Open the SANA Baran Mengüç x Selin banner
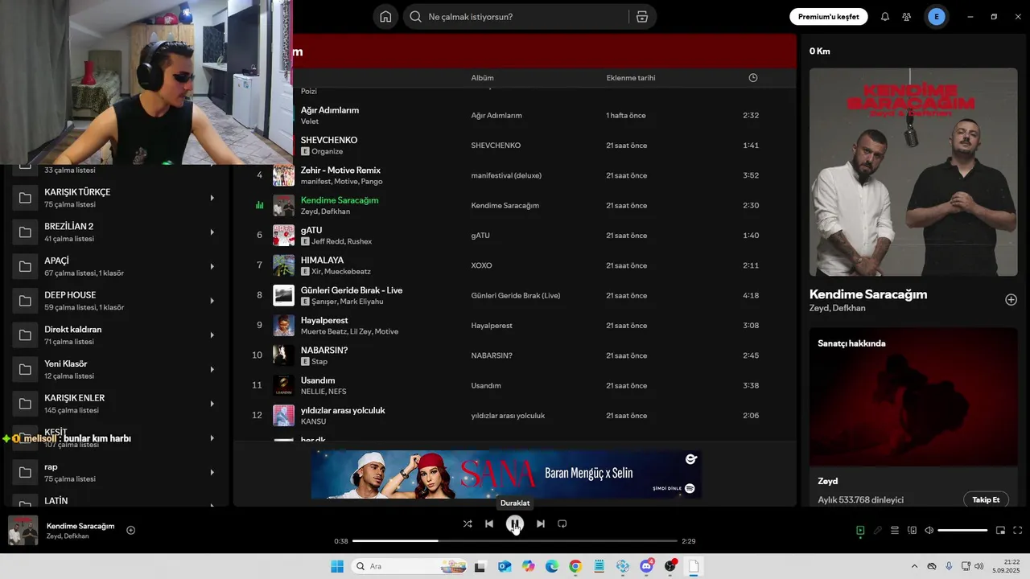Screen dimensions: 1030x579 tap(506, 474)
